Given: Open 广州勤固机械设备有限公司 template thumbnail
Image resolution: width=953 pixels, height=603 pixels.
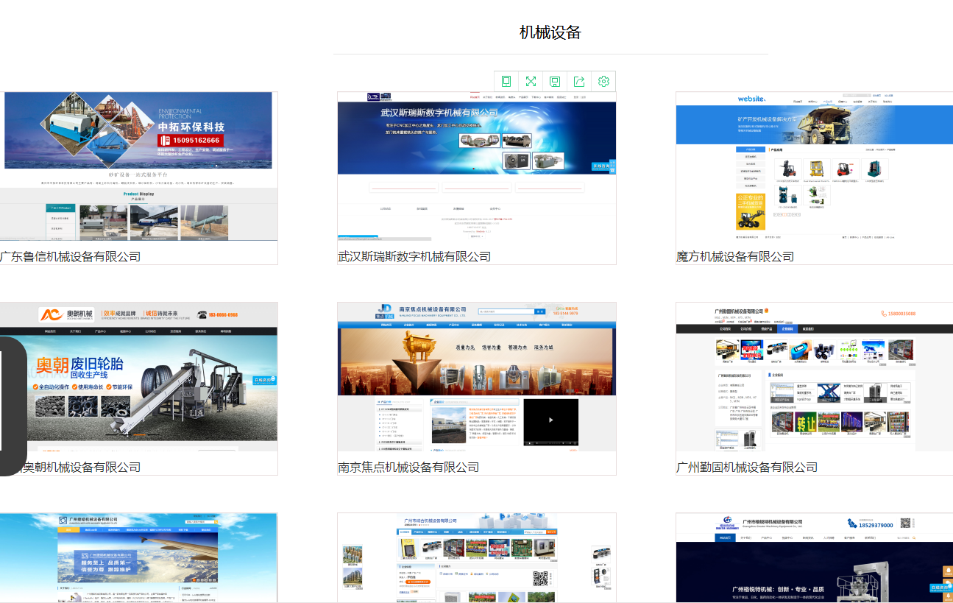Looking at the screenshot, I should 815,377.
